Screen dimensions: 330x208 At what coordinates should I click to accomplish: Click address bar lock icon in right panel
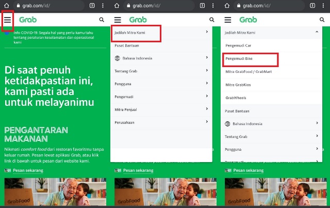tap(239, 6)
